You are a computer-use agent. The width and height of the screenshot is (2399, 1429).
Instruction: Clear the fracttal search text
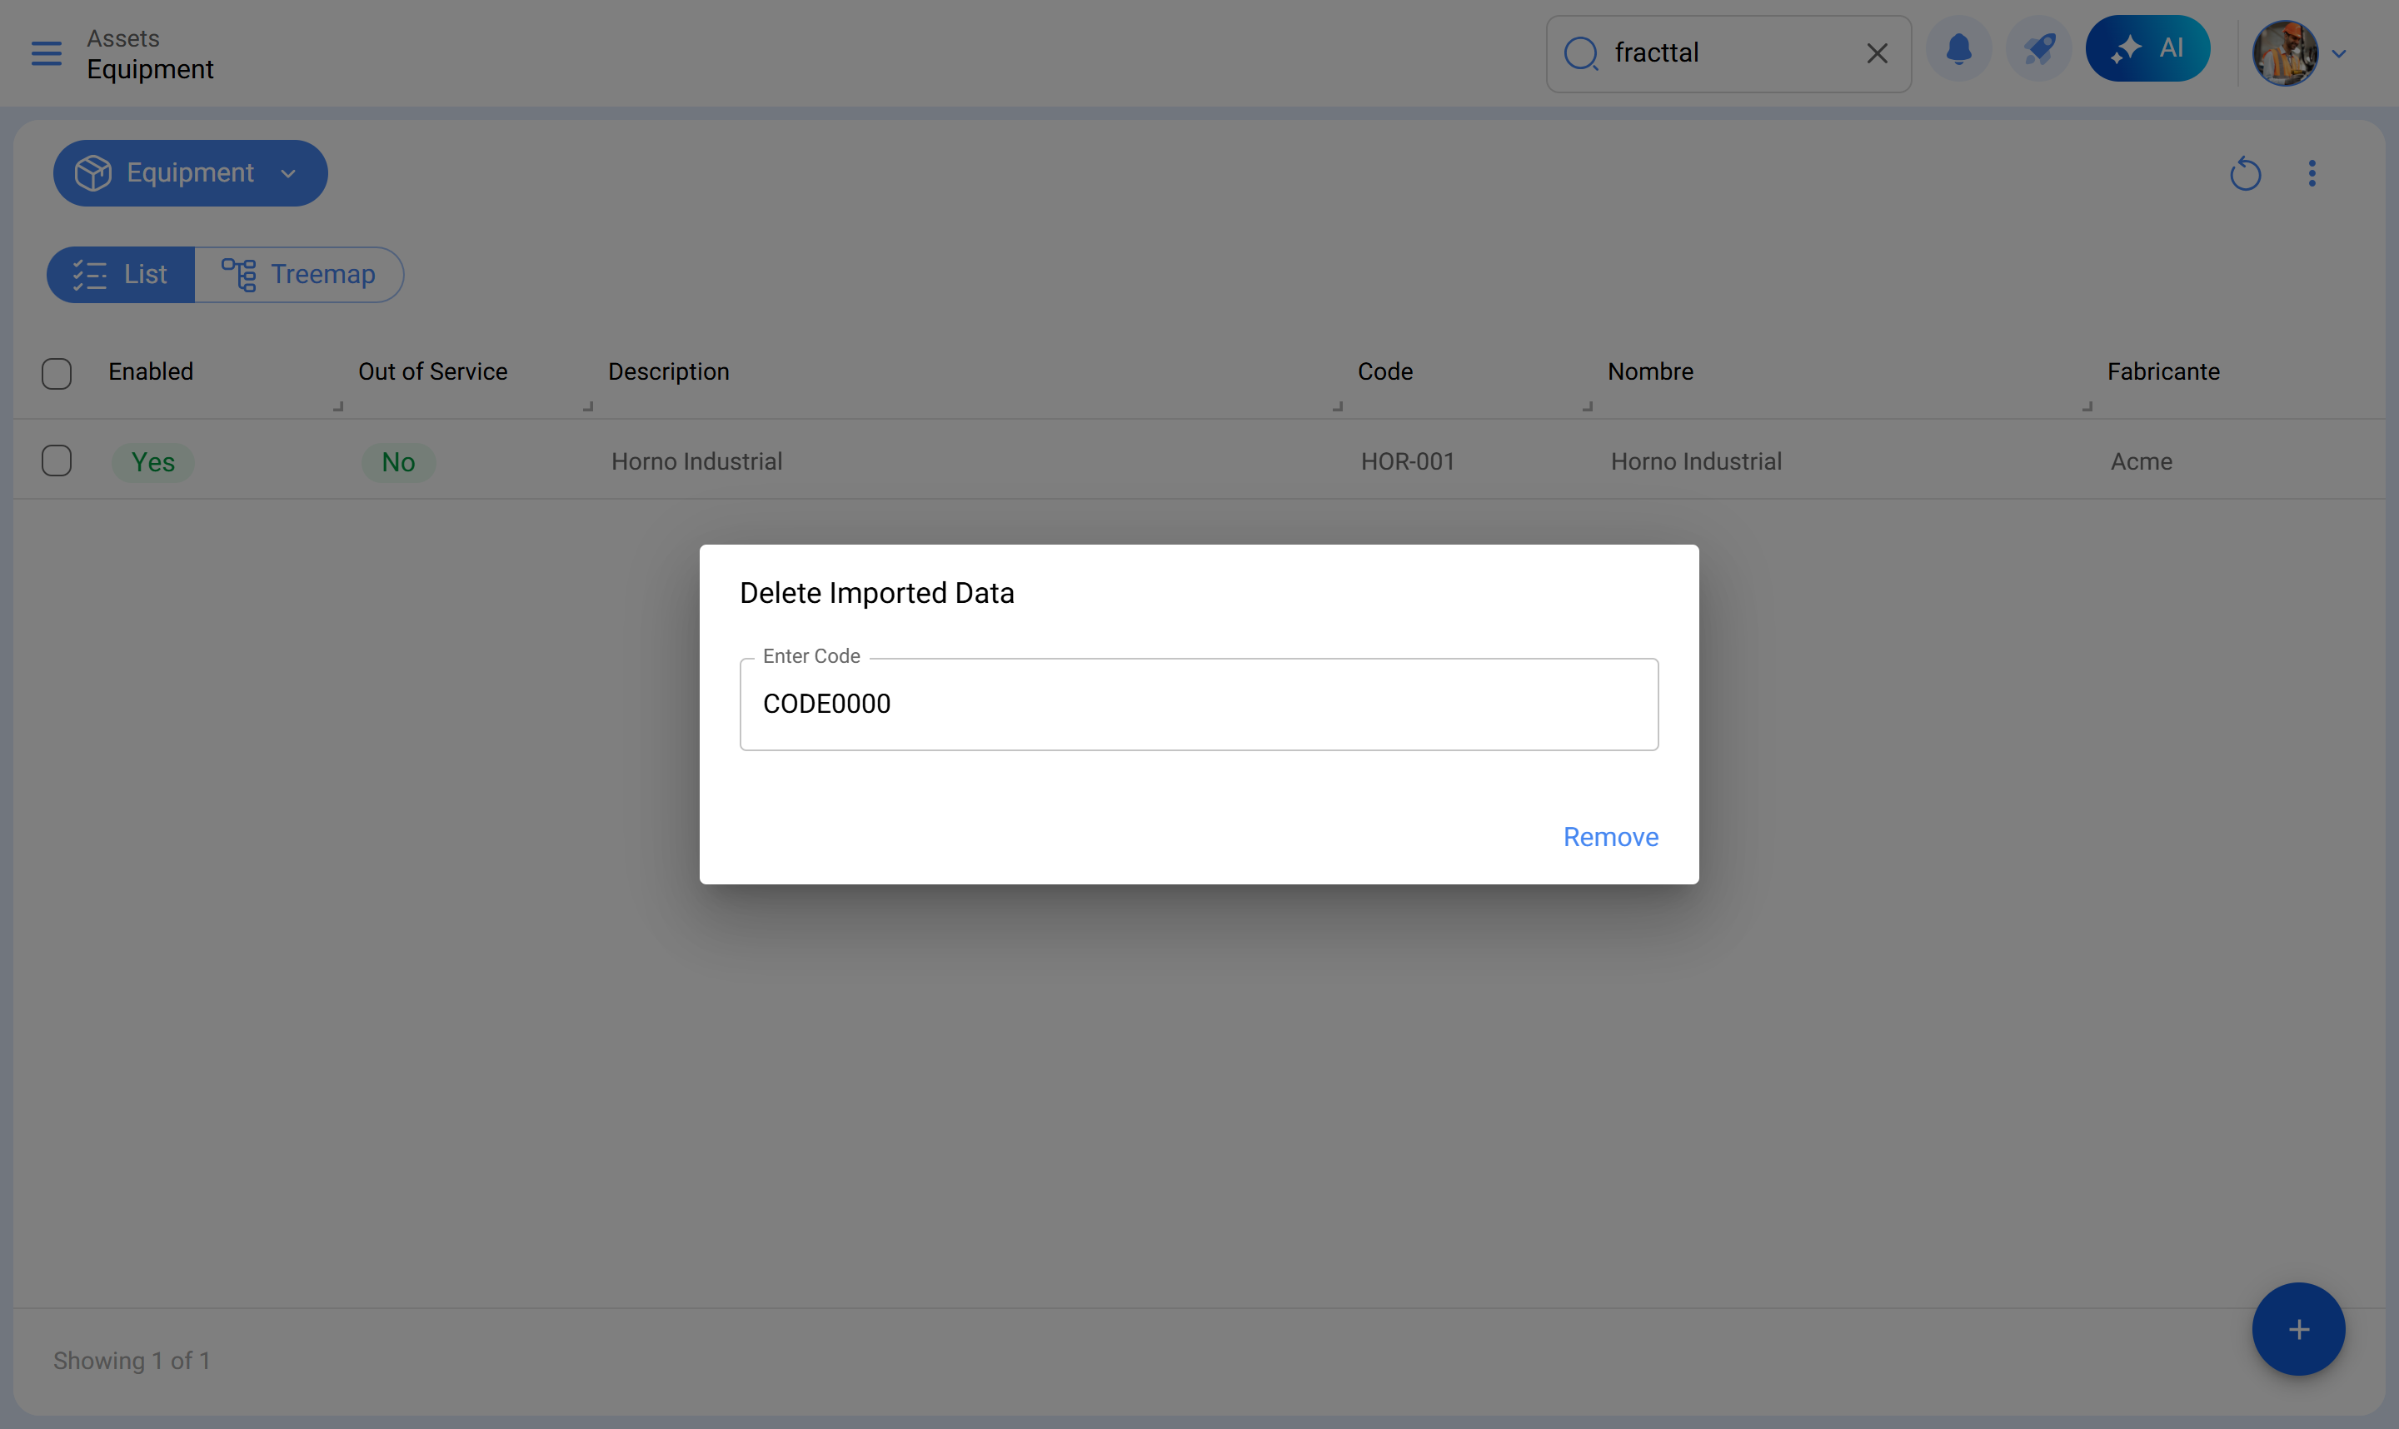coord(1876,54)
